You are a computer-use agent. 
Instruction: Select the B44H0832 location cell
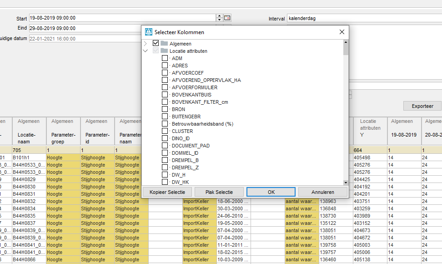tap(29, 201)
